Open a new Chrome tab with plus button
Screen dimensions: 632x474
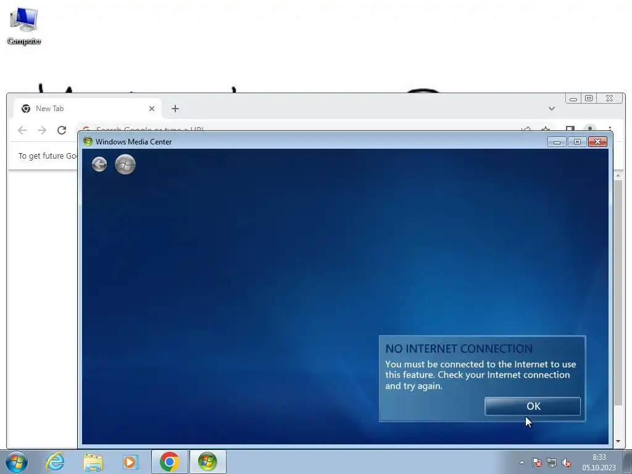coord(175,109)
